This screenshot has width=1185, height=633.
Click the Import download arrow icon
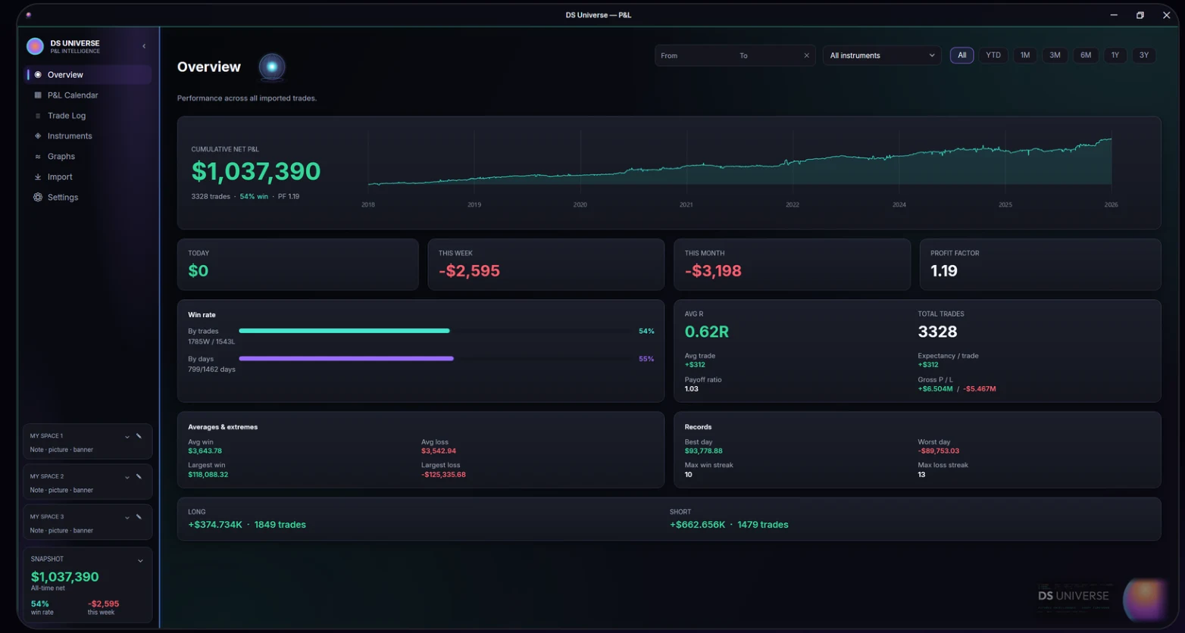(38, 177)
